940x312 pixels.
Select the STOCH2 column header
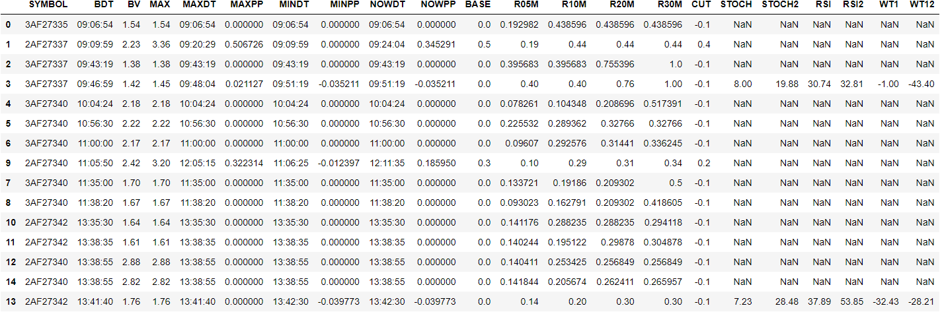[780, 5]
